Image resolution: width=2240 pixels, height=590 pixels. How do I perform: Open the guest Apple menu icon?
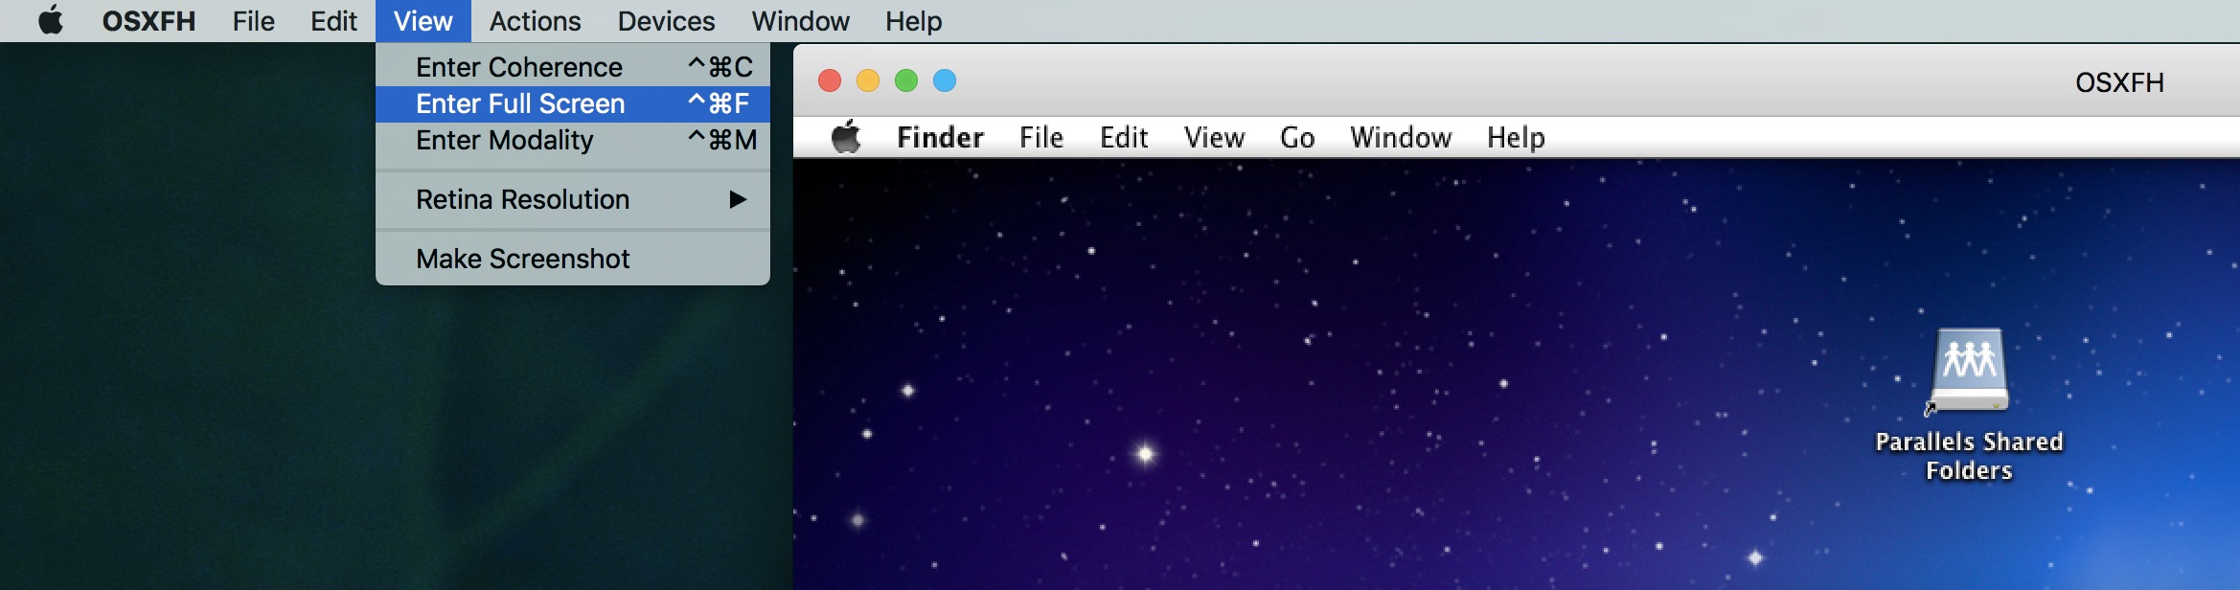coord(846,137)
